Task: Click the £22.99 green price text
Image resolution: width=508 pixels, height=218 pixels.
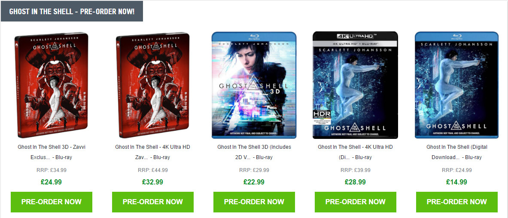Action: tap(254, 182)
